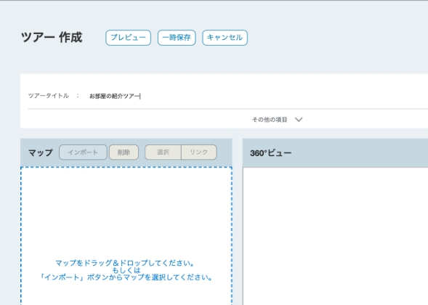Cancel tour creation with キャンセル
This screenshot has width=428, height=305.
coord(225,38)
